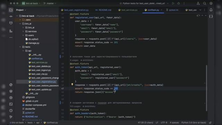222x125 pixels.
Task: Open IDE settings gear
Action: [211, 3]
